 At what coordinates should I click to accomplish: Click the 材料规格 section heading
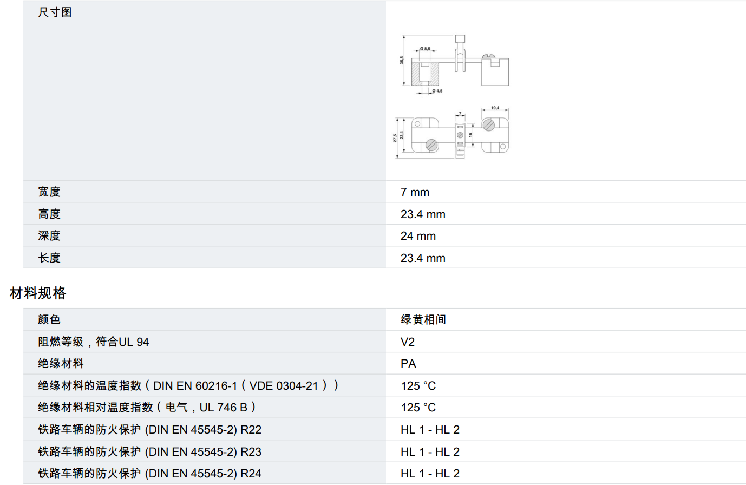coord(38,293)
